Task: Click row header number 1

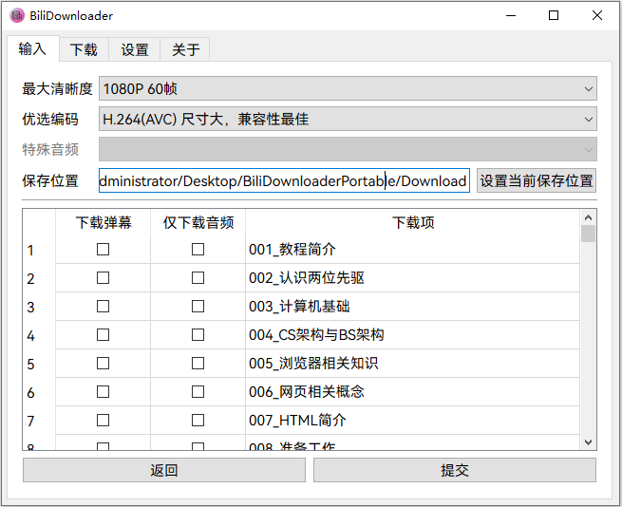Action: pos(39,250)
